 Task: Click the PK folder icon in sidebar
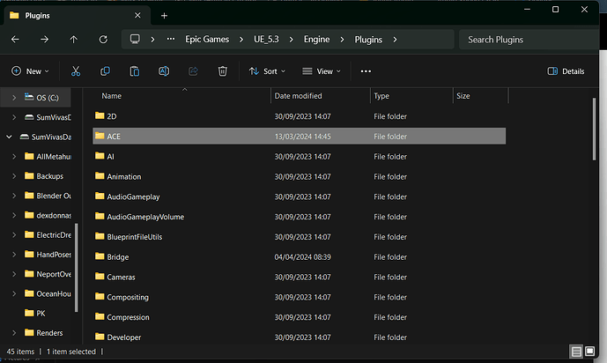click(x=29, y=313)
